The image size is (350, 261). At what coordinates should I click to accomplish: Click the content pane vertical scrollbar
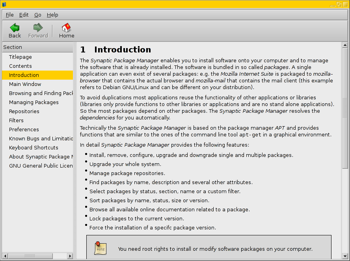(x=345, y=134)
